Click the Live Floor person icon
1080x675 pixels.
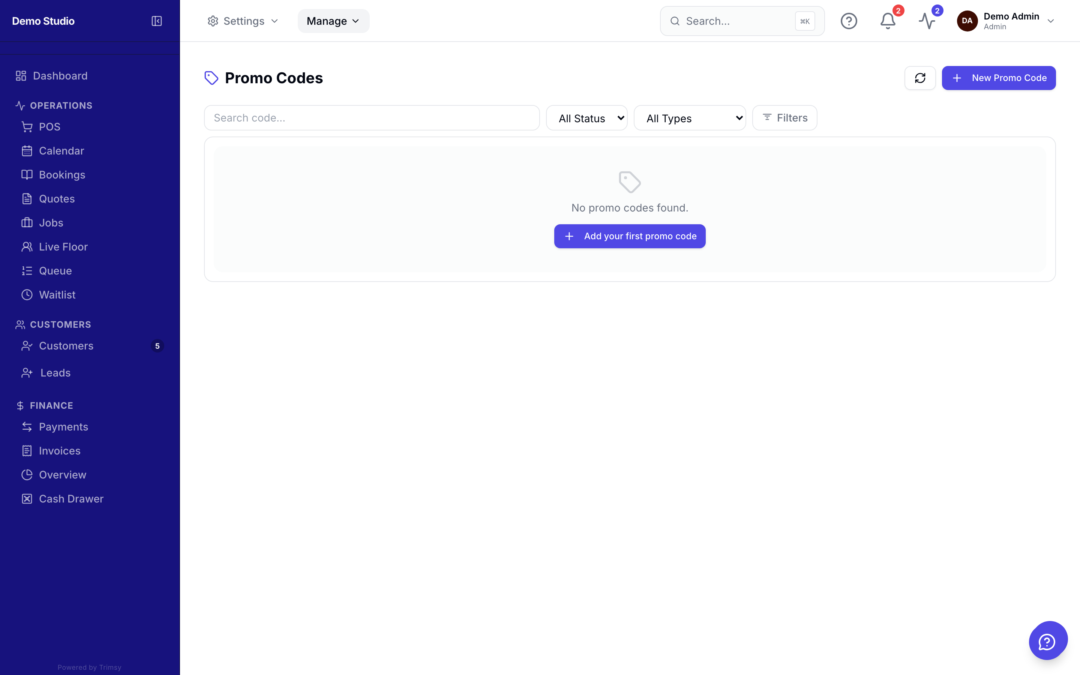click(27, 247)
